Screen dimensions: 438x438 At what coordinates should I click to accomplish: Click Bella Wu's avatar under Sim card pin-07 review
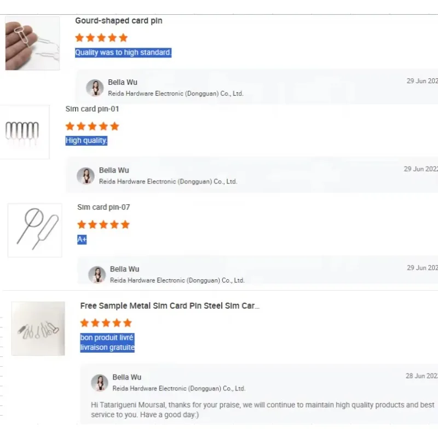point(97,274)
